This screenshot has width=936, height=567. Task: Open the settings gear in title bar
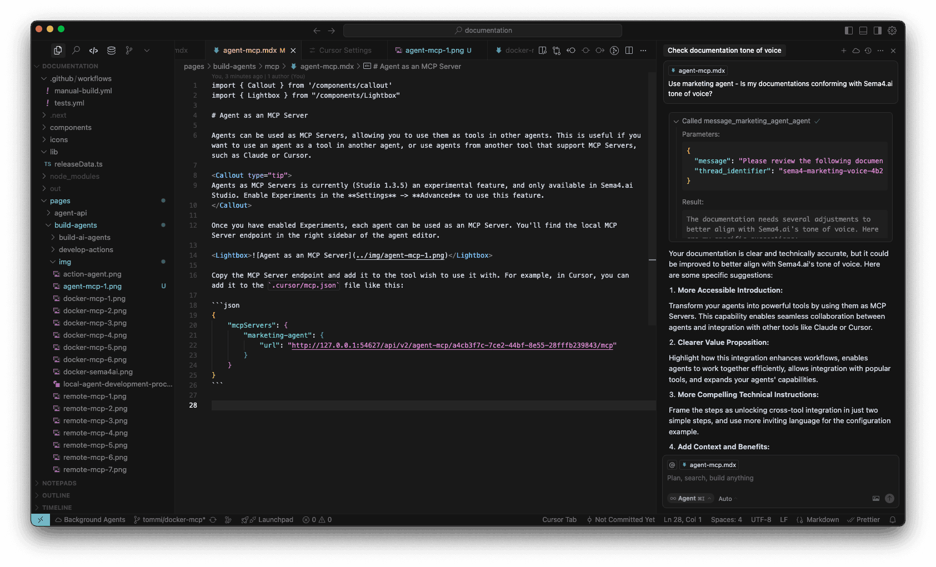[892, 31]
